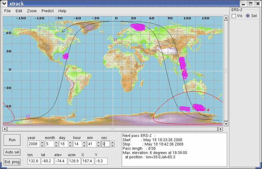Open the Predict menu

pyautogui.click(x=47, y=11)
